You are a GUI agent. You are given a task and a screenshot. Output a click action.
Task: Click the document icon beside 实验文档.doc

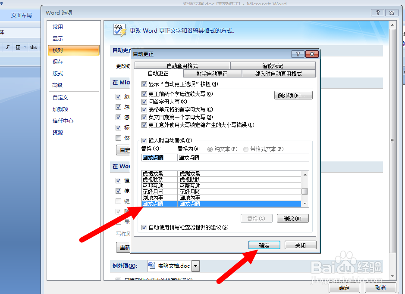coord(152,266)
